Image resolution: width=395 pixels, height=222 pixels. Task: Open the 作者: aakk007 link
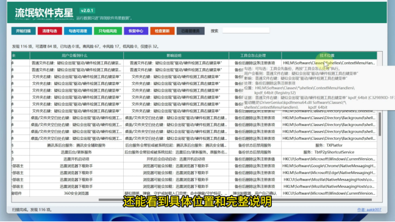pyautogui.click(x=369, y=209)
